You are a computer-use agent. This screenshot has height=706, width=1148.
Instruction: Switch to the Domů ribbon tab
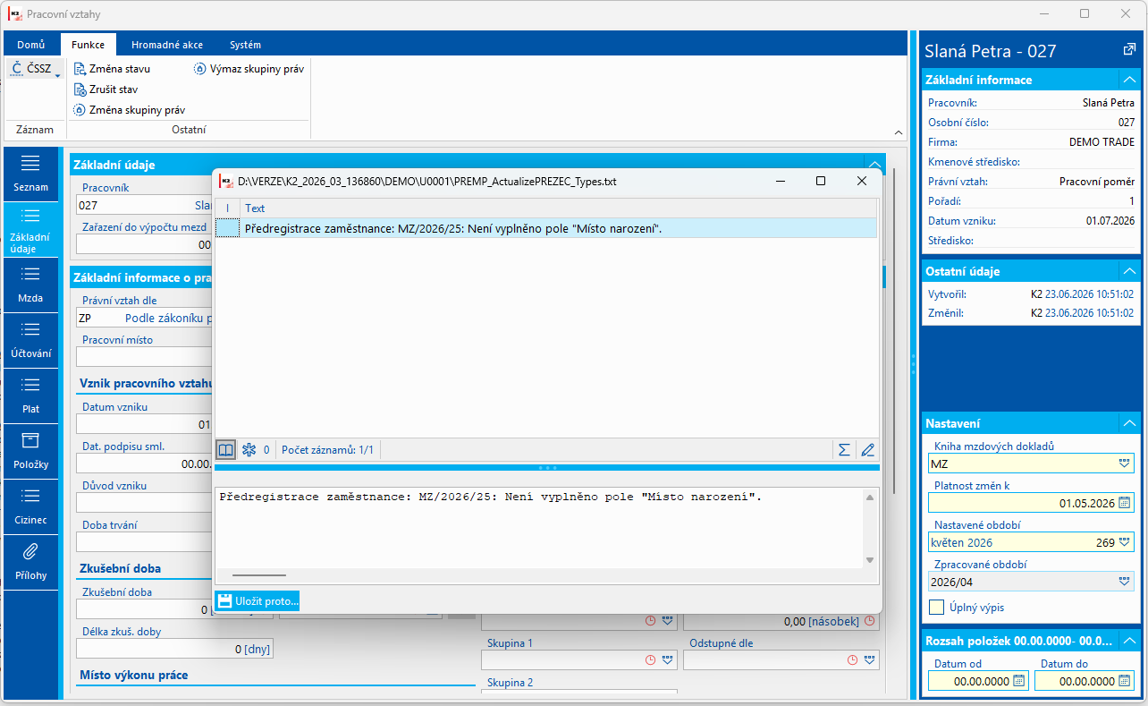tap(31, 45)
